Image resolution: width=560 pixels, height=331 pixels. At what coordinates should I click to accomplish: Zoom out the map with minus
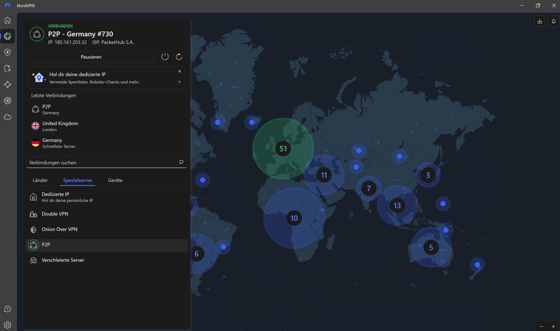[542, 326]
